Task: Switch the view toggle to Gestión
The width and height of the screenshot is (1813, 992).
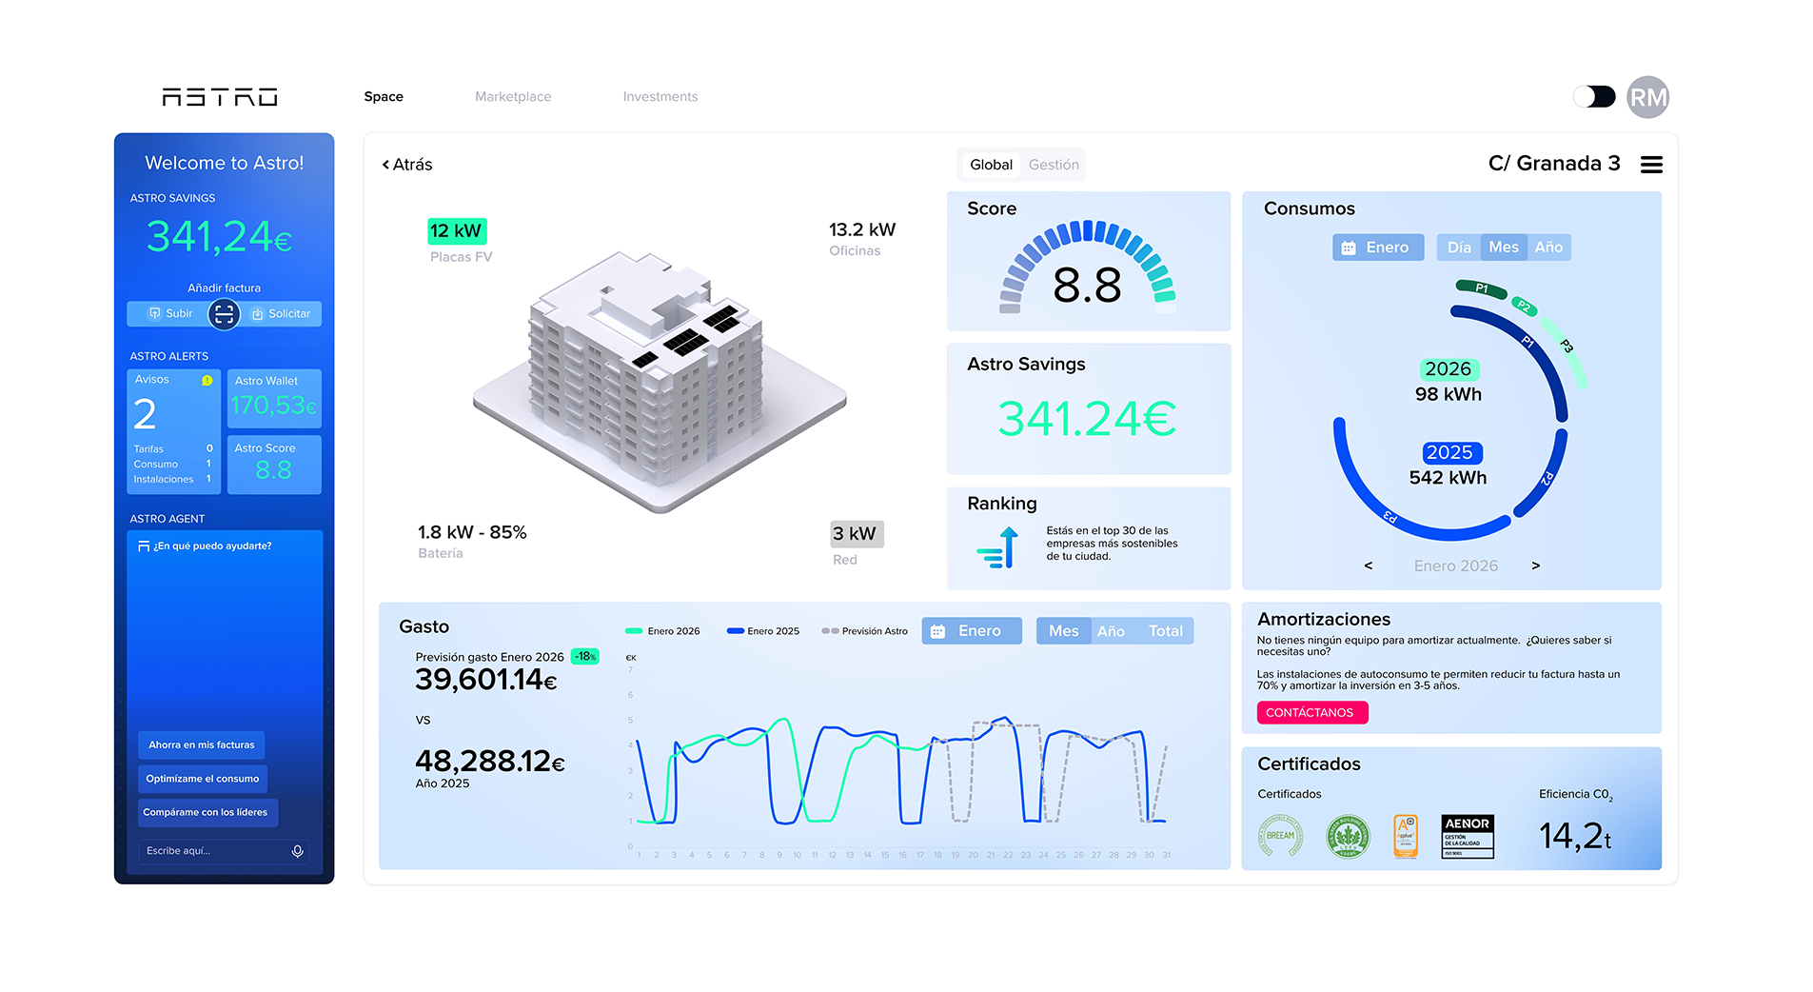Action: pyautogui.click(x=1054, y=165)
